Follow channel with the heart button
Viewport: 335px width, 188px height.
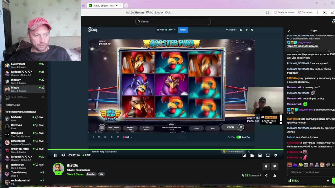click(275, 166)
